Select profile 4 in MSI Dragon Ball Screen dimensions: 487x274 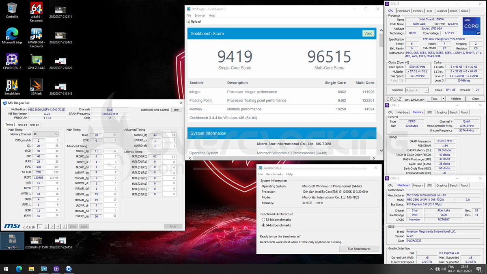[59, 226]
